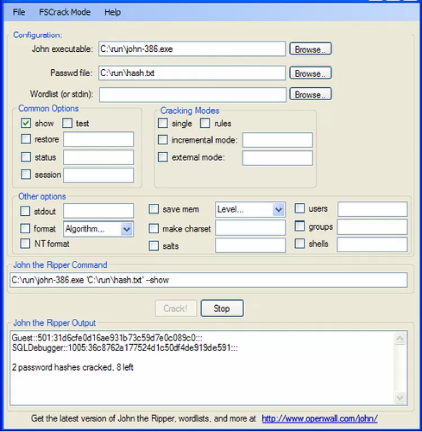Browse for a wordlist file
422x432 pixels.
(310, 94)
